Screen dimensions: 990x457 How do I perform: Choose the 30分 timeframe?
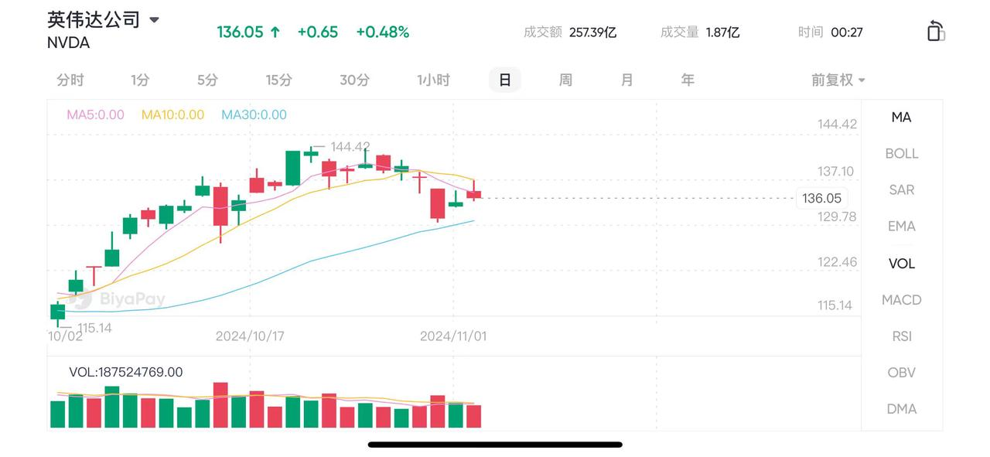tap(354, 80)
